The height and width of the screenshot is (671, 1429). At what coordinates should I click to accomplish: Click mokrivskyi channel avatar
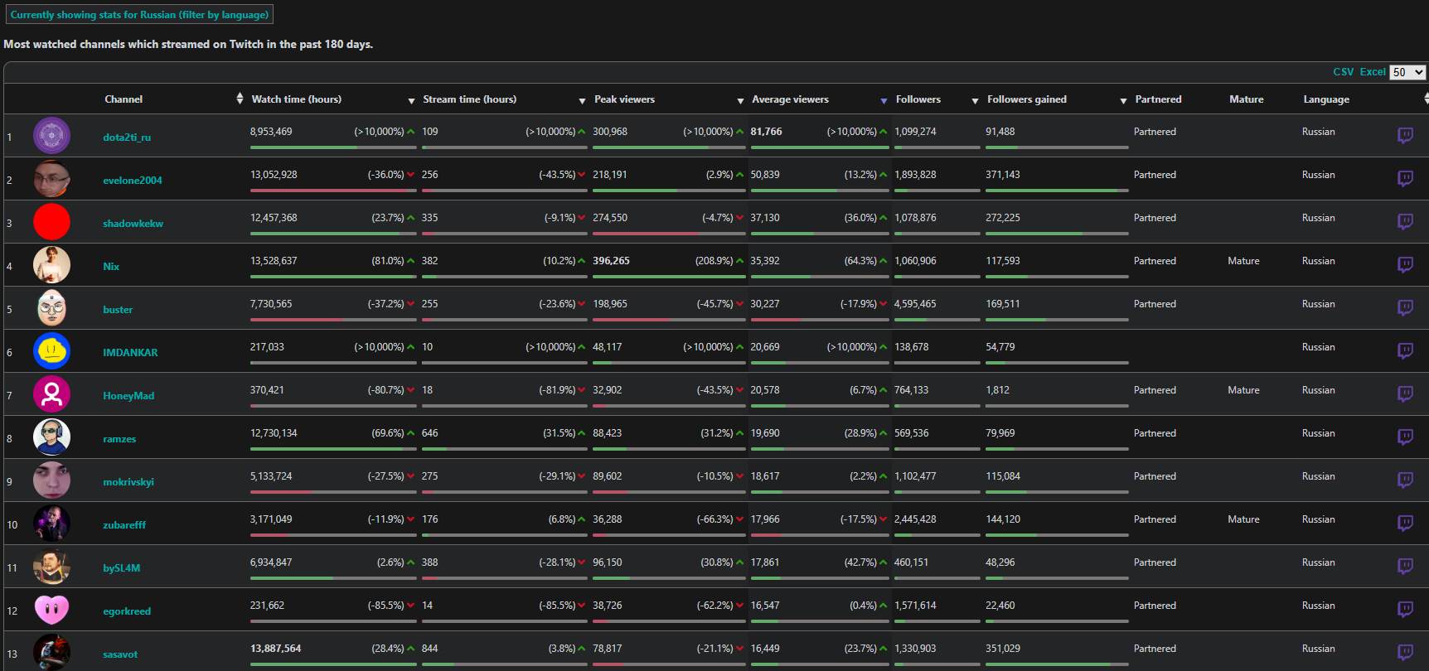pos(51,480)
